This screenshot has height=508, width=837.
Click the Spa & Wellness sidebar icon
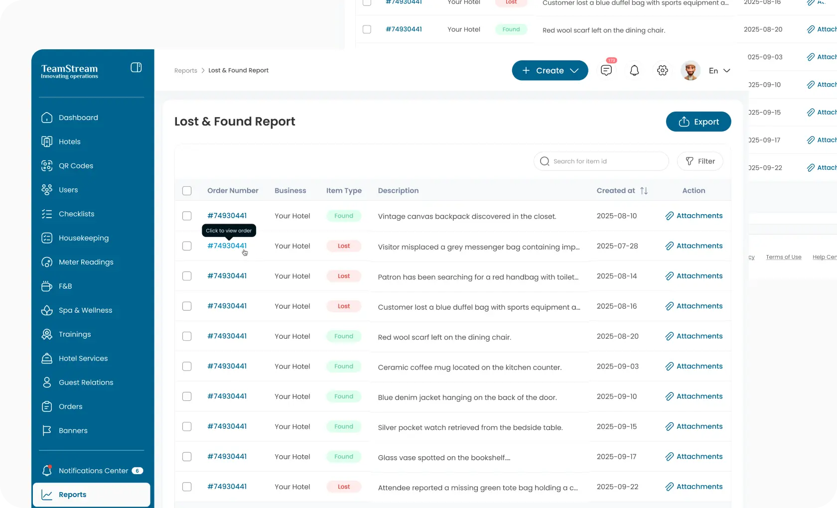(x=47, y=310)
